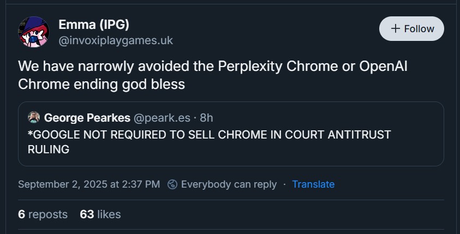Open the quoted GOOGLE NOT REQUIRED headline
Image resolution: width=460 pixels, height=234 pixels.
click(x=209, y=134)
